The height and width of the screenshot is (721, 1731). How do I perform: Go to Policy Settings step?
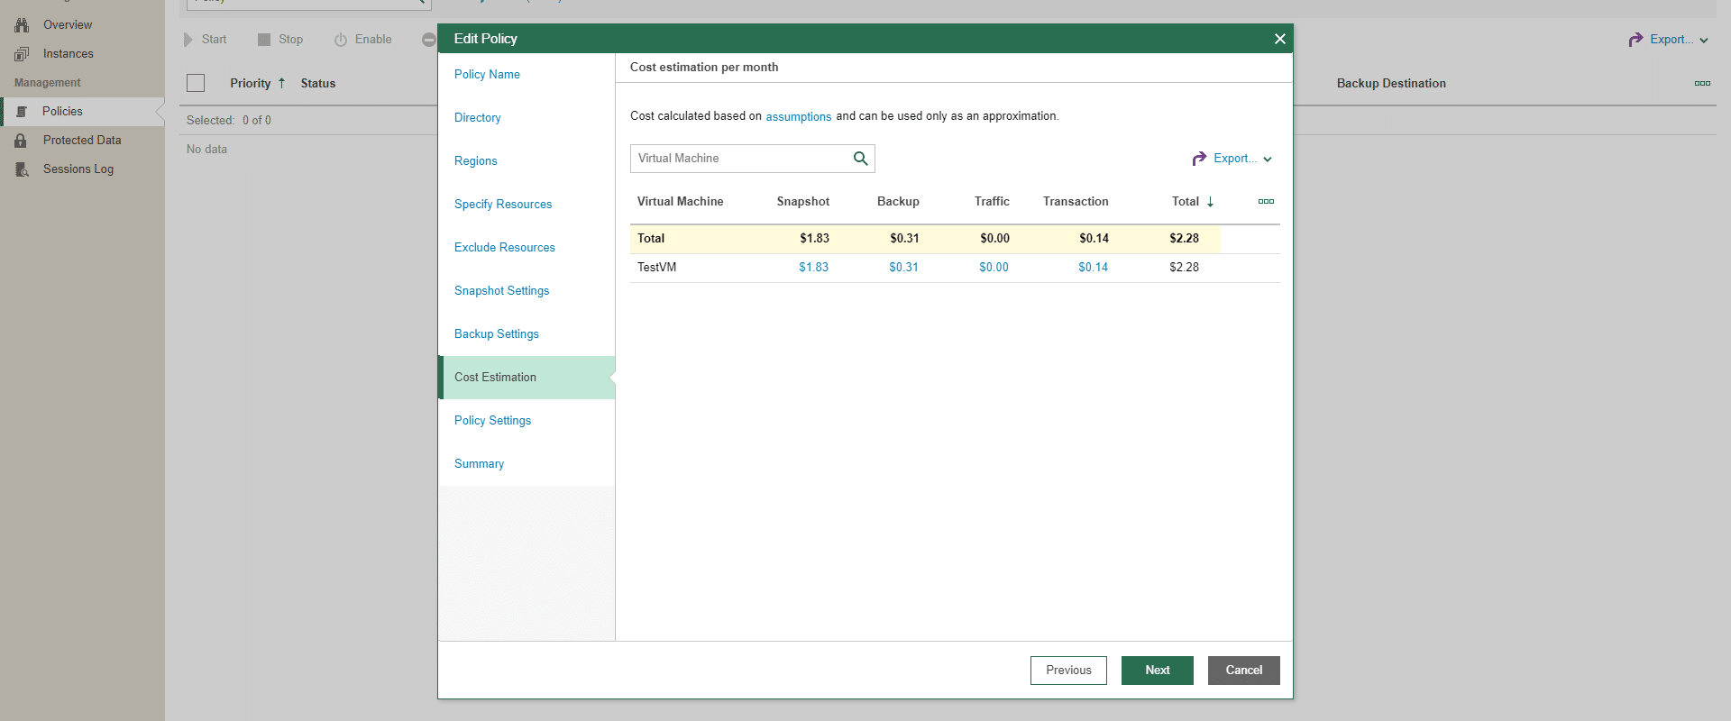point(492,421)
